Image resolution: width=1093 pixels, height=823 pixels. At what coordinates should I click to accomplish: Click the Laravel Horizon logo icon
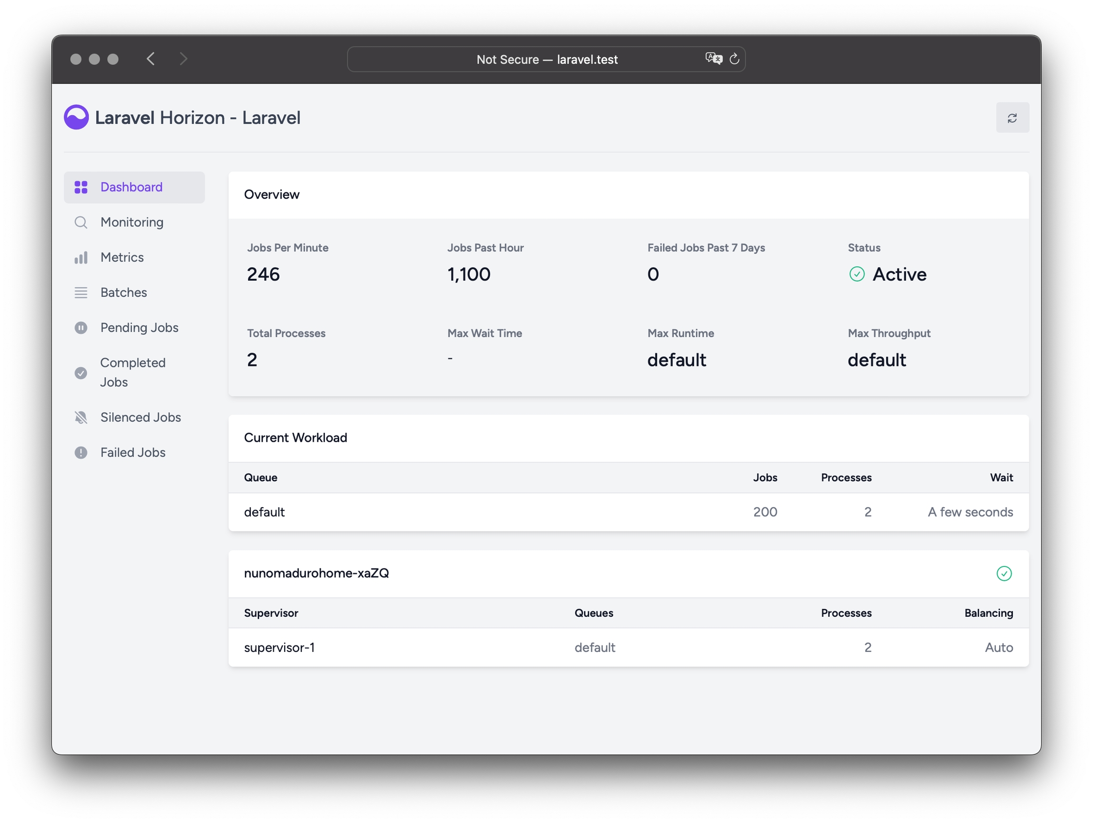click(76, 118)
